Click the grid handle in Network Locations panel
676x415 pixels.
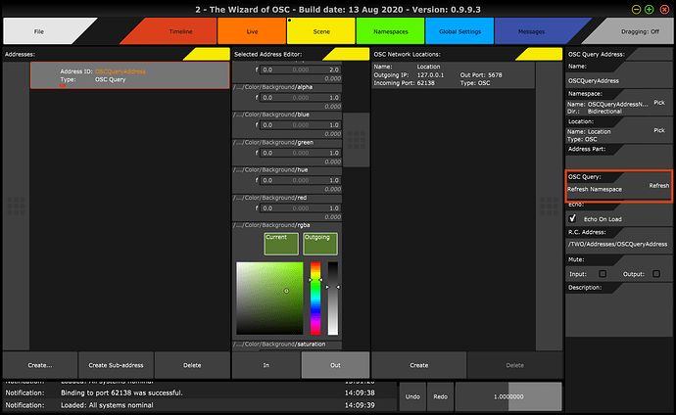tap(549, 206)
